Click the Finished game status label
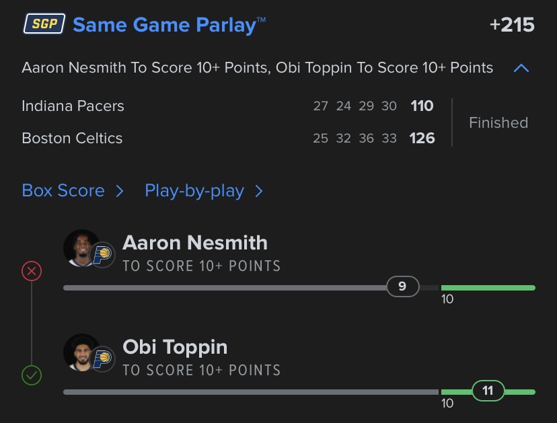 (498, 122)
